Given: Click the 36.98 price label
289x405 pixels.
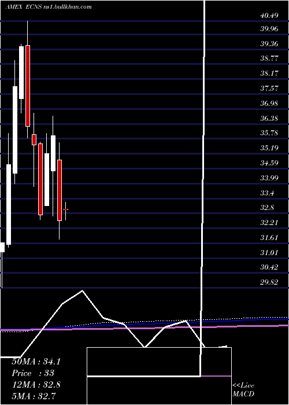Looking at the screenshot, I should [x=269, y=104].
